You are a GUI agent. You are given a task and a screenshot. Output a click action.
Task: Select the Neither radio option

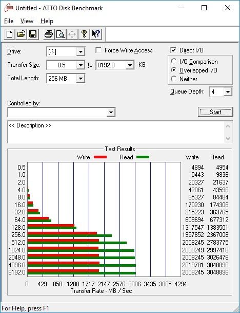pos(173,79)
